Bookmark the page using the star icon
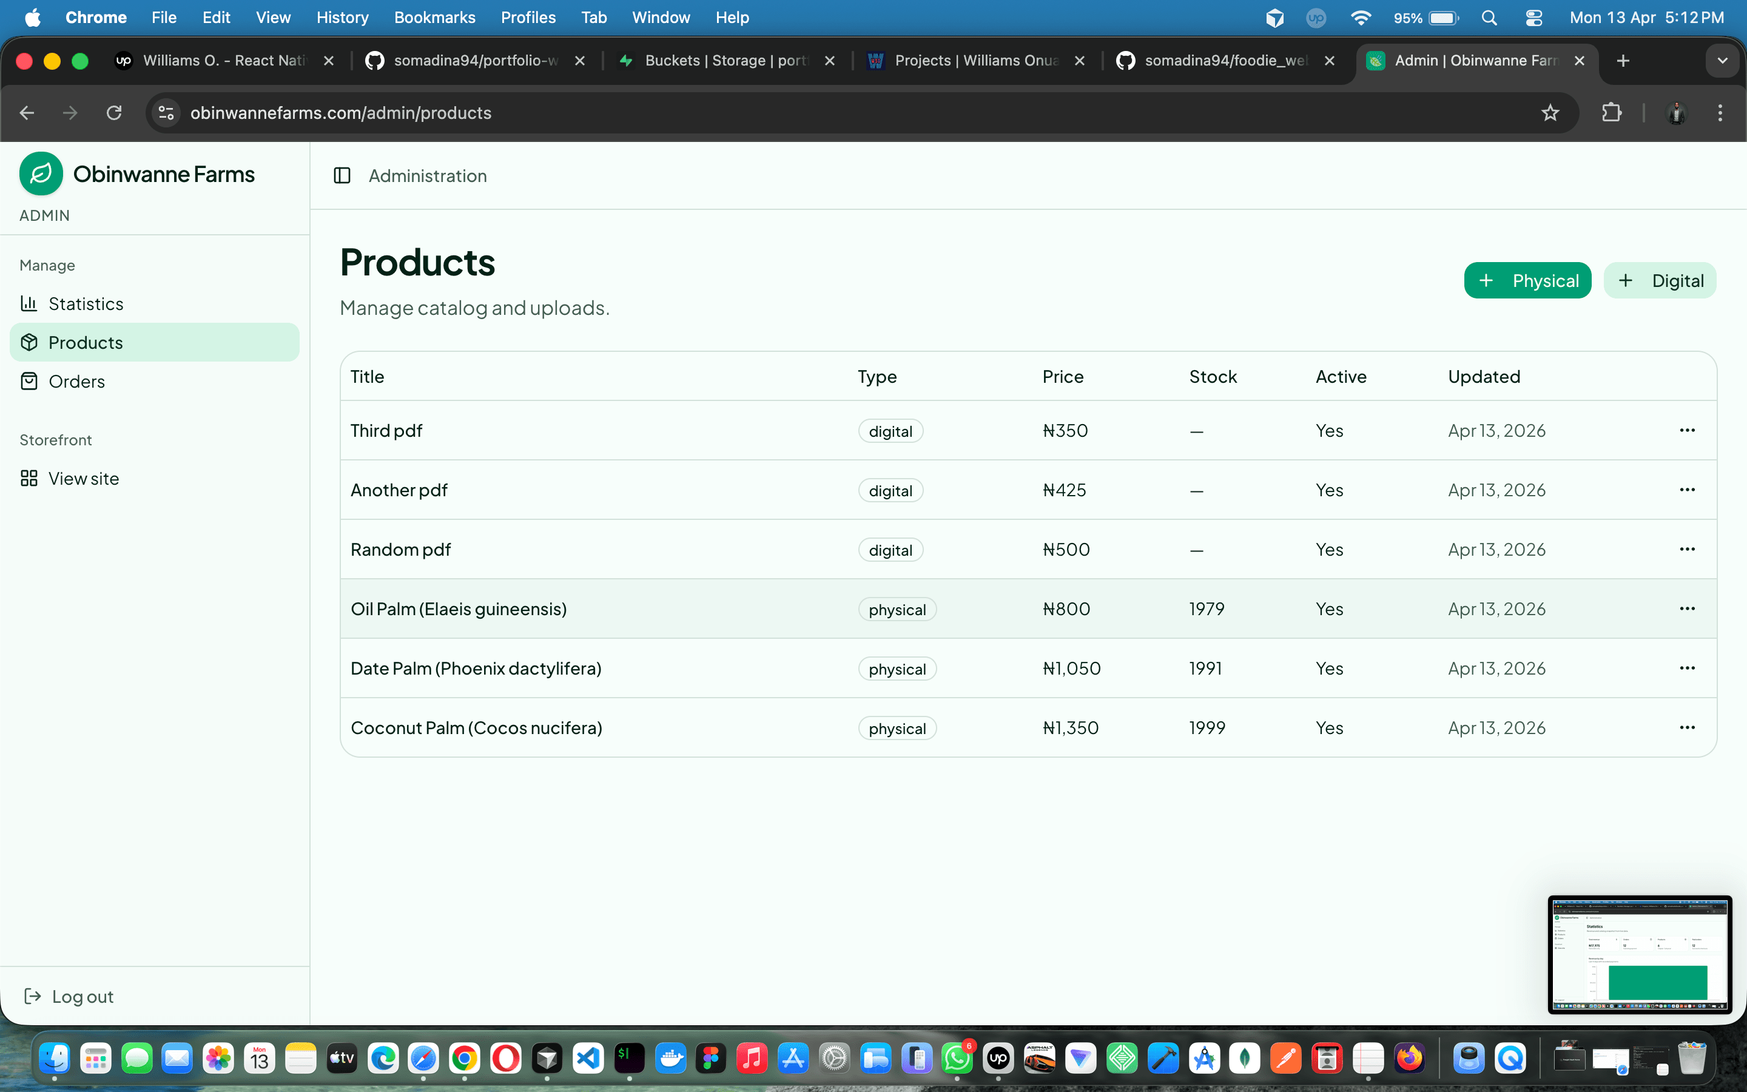1747x1092 pixels. pos(1550,113)
